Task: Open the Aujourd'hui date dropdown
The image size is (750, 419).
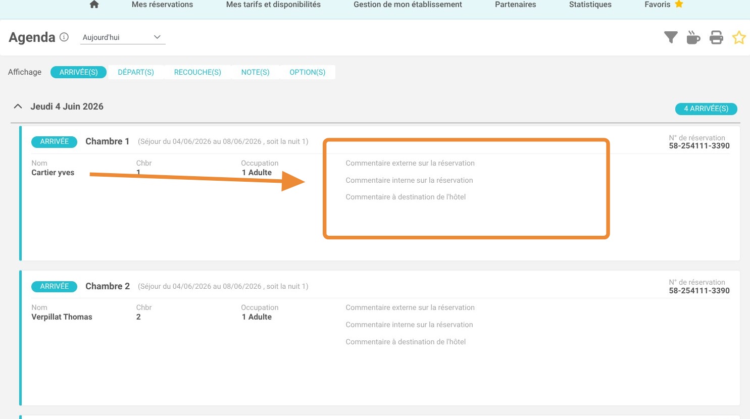Action: (123, 37)
